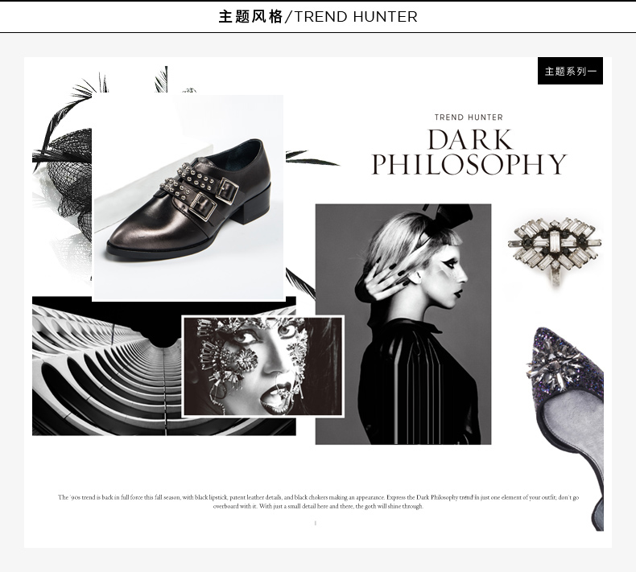
Task: Click the crystal embellishment on glitter pump
Action: [x=554, y=367]
